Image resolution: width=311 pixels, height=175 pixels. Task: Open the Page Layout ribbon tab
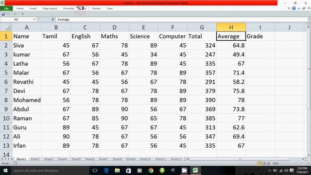point(50,8)
